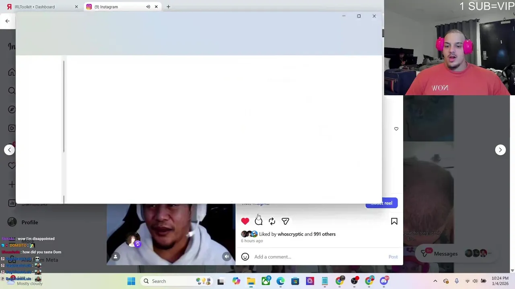Switch to the Instagram browser tab

point(117,7)
